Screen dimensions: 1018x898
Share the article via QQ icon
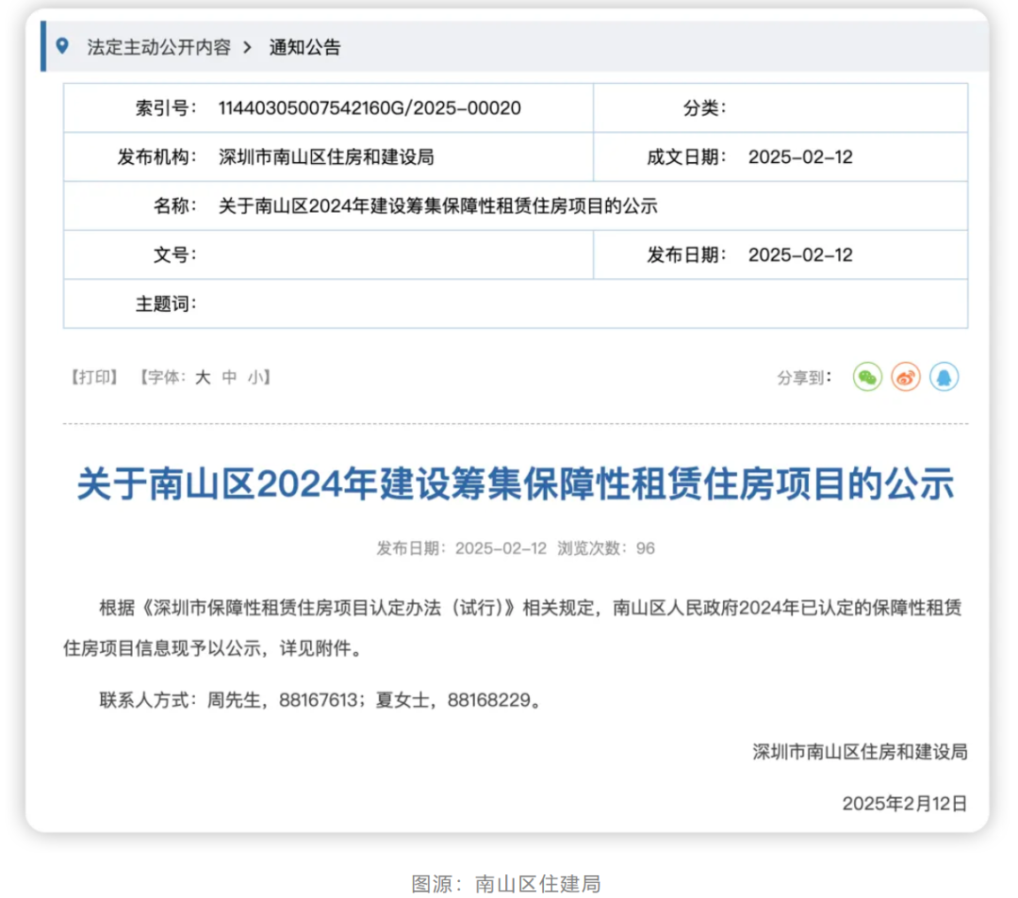944,377
